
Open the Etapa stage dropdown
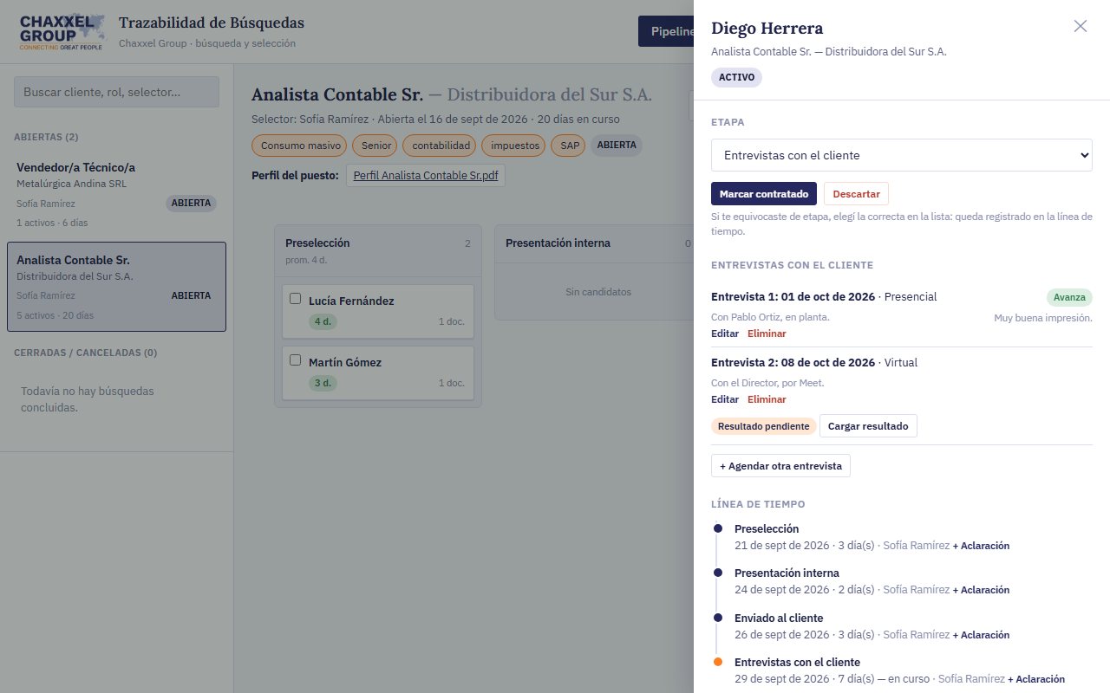point(902,155)
